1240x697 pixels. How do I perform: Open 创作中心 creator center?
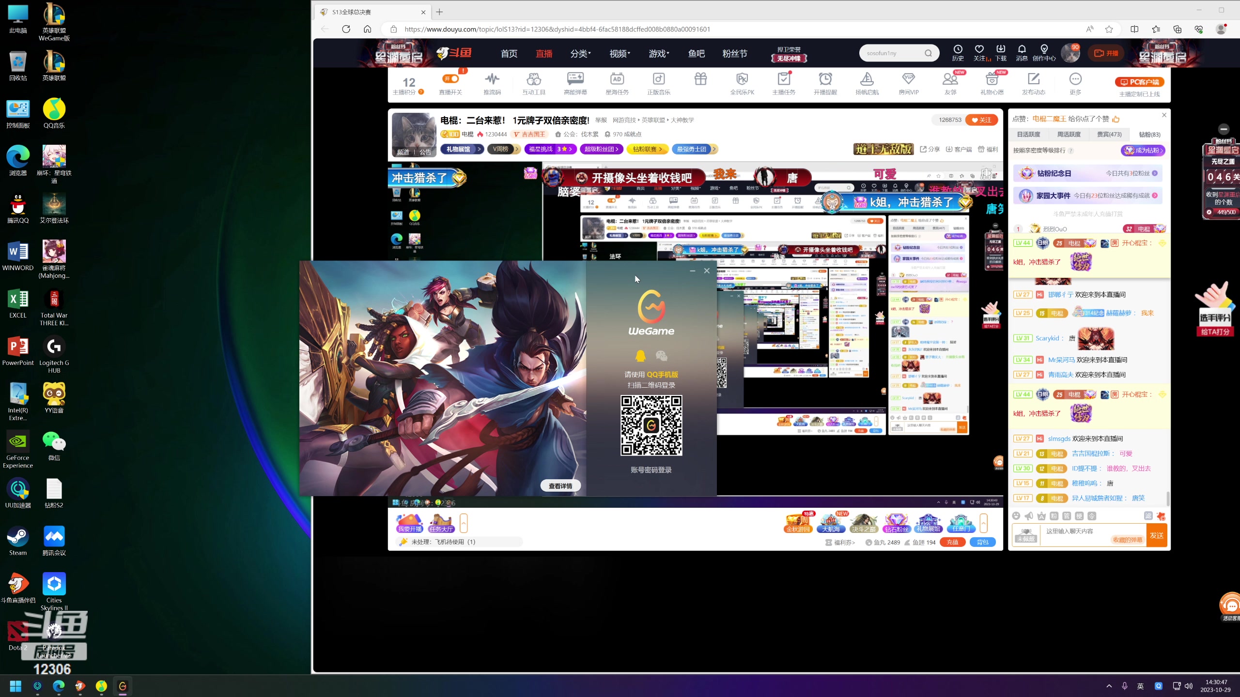[1044, 53]
